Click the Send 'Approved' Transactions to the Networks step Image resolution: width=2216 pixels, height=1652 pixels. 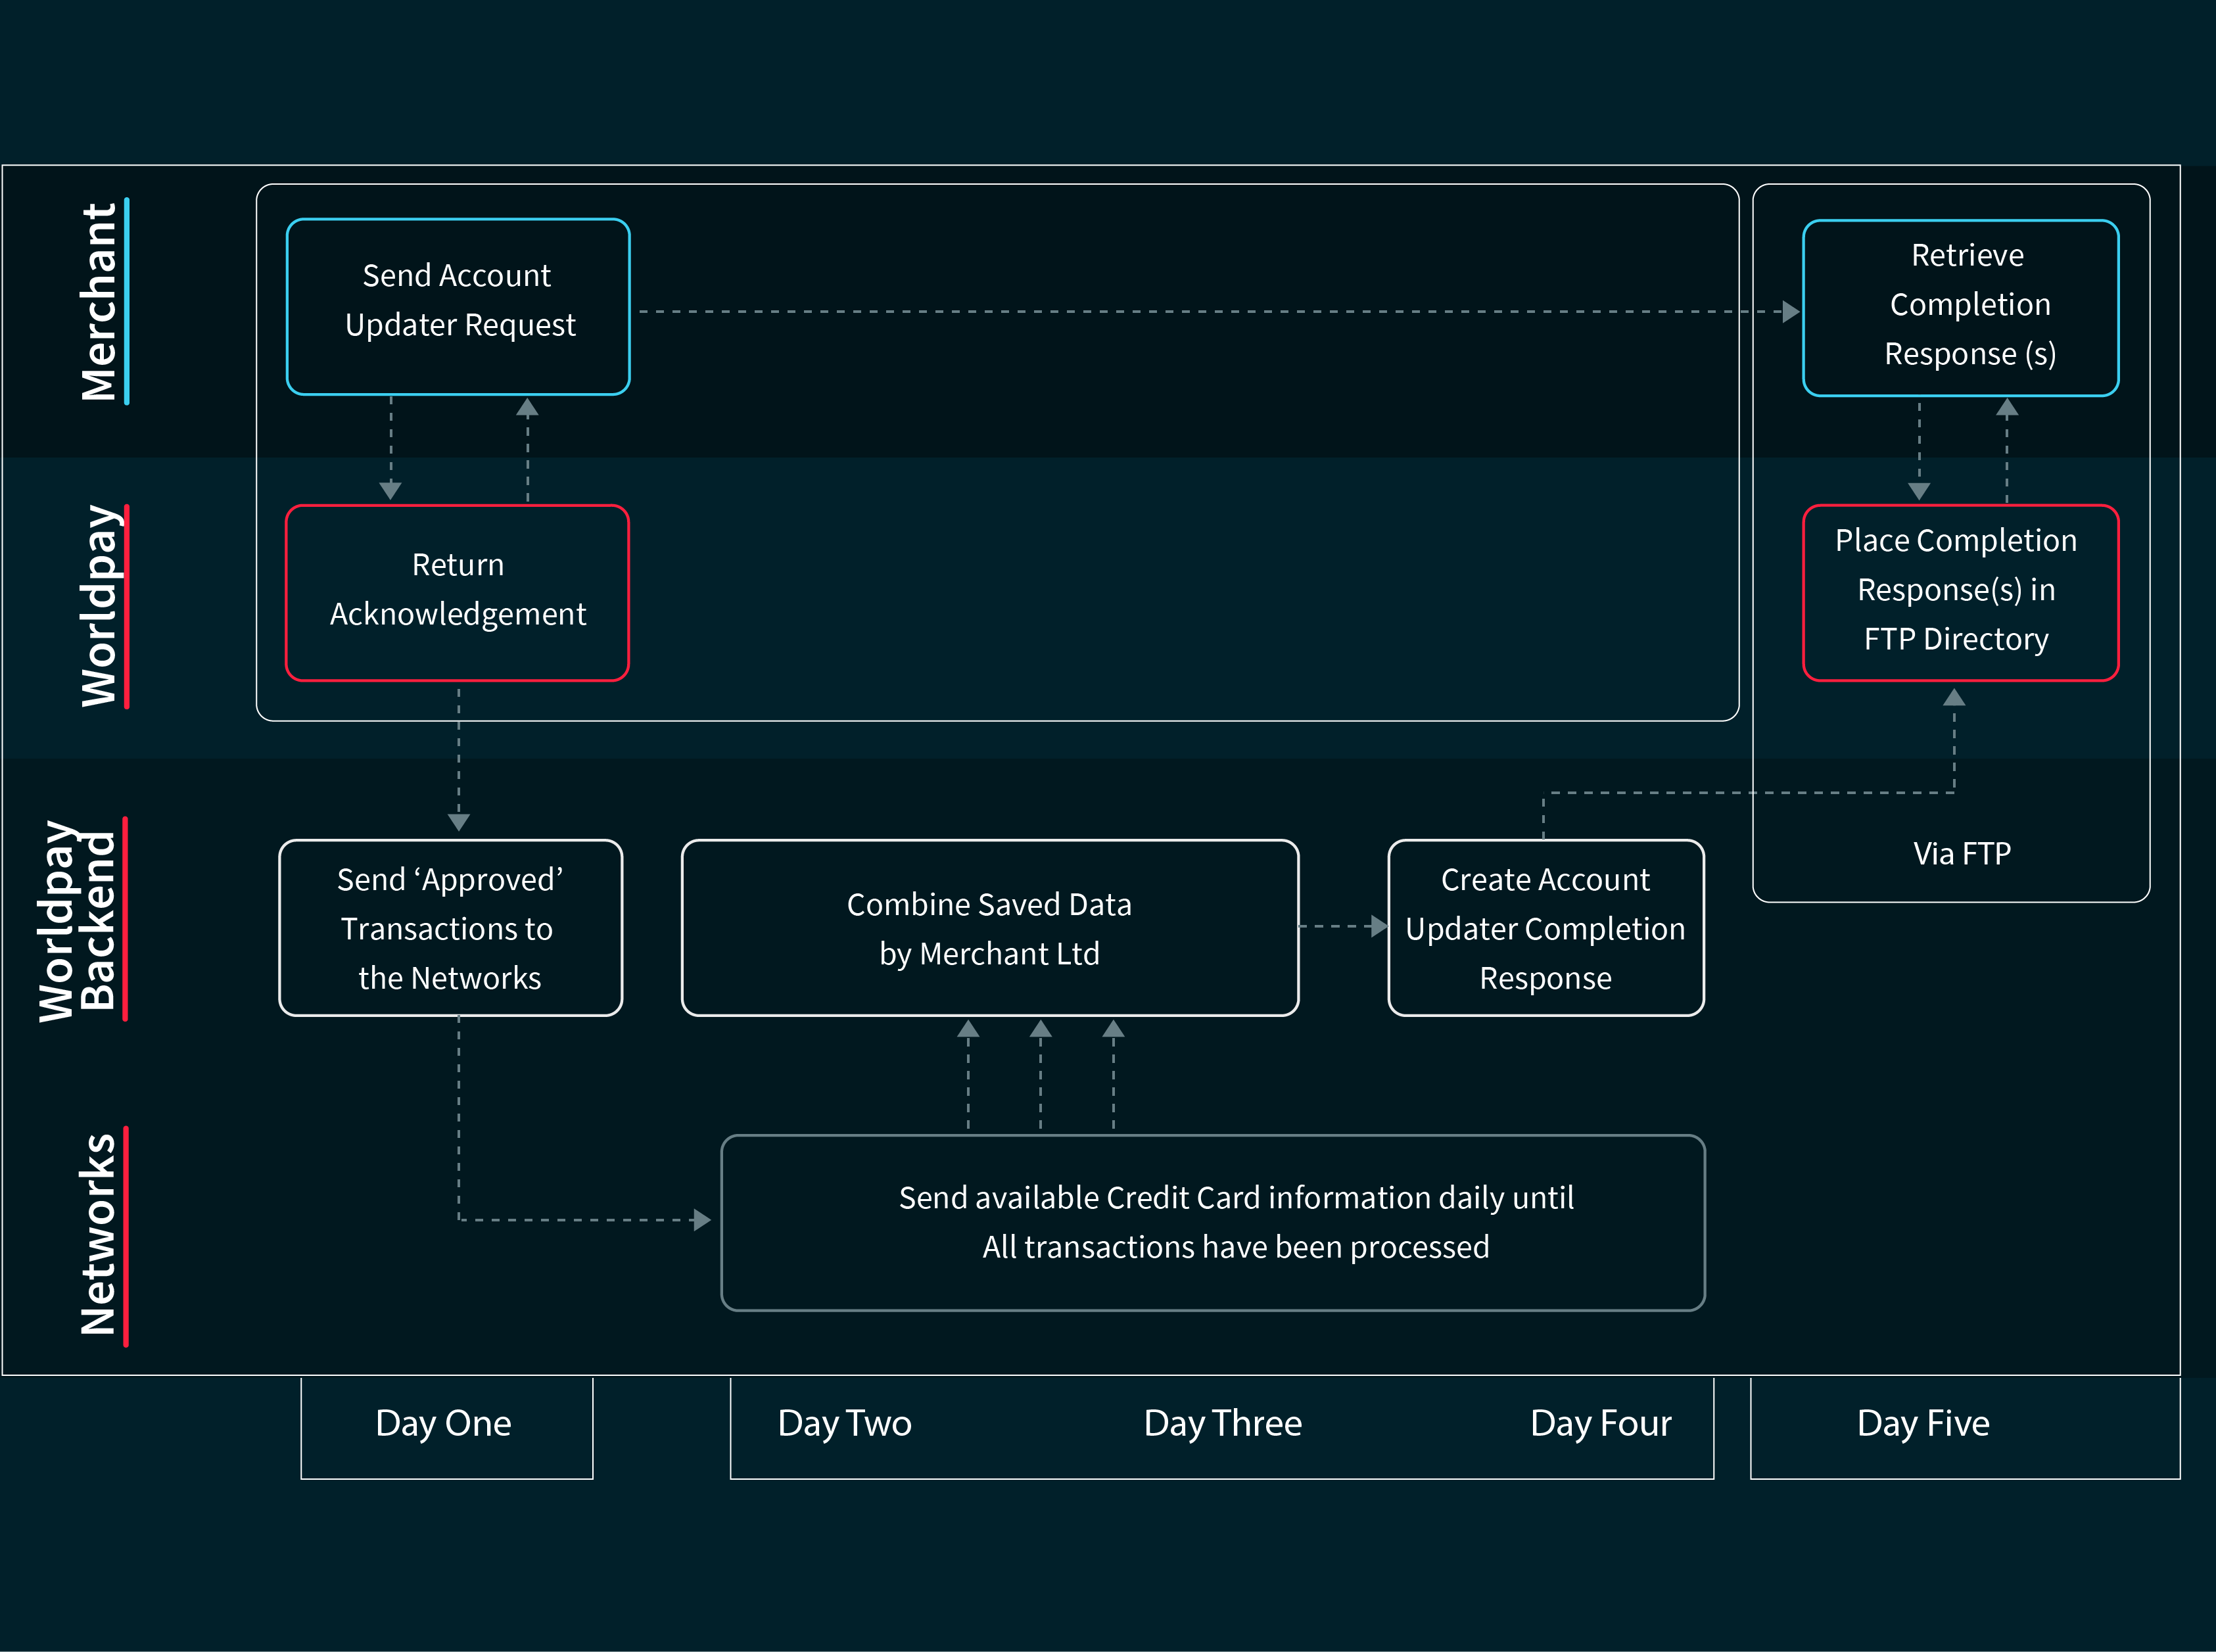(x=451, y=928)
